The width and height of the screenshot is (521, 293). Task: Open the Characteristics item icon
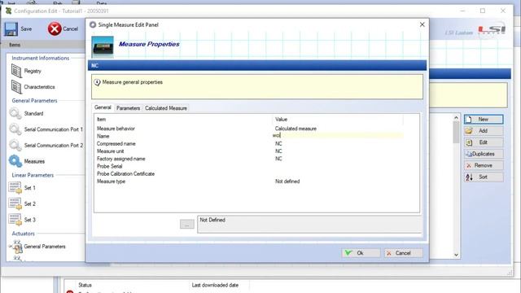click(16, 87)
